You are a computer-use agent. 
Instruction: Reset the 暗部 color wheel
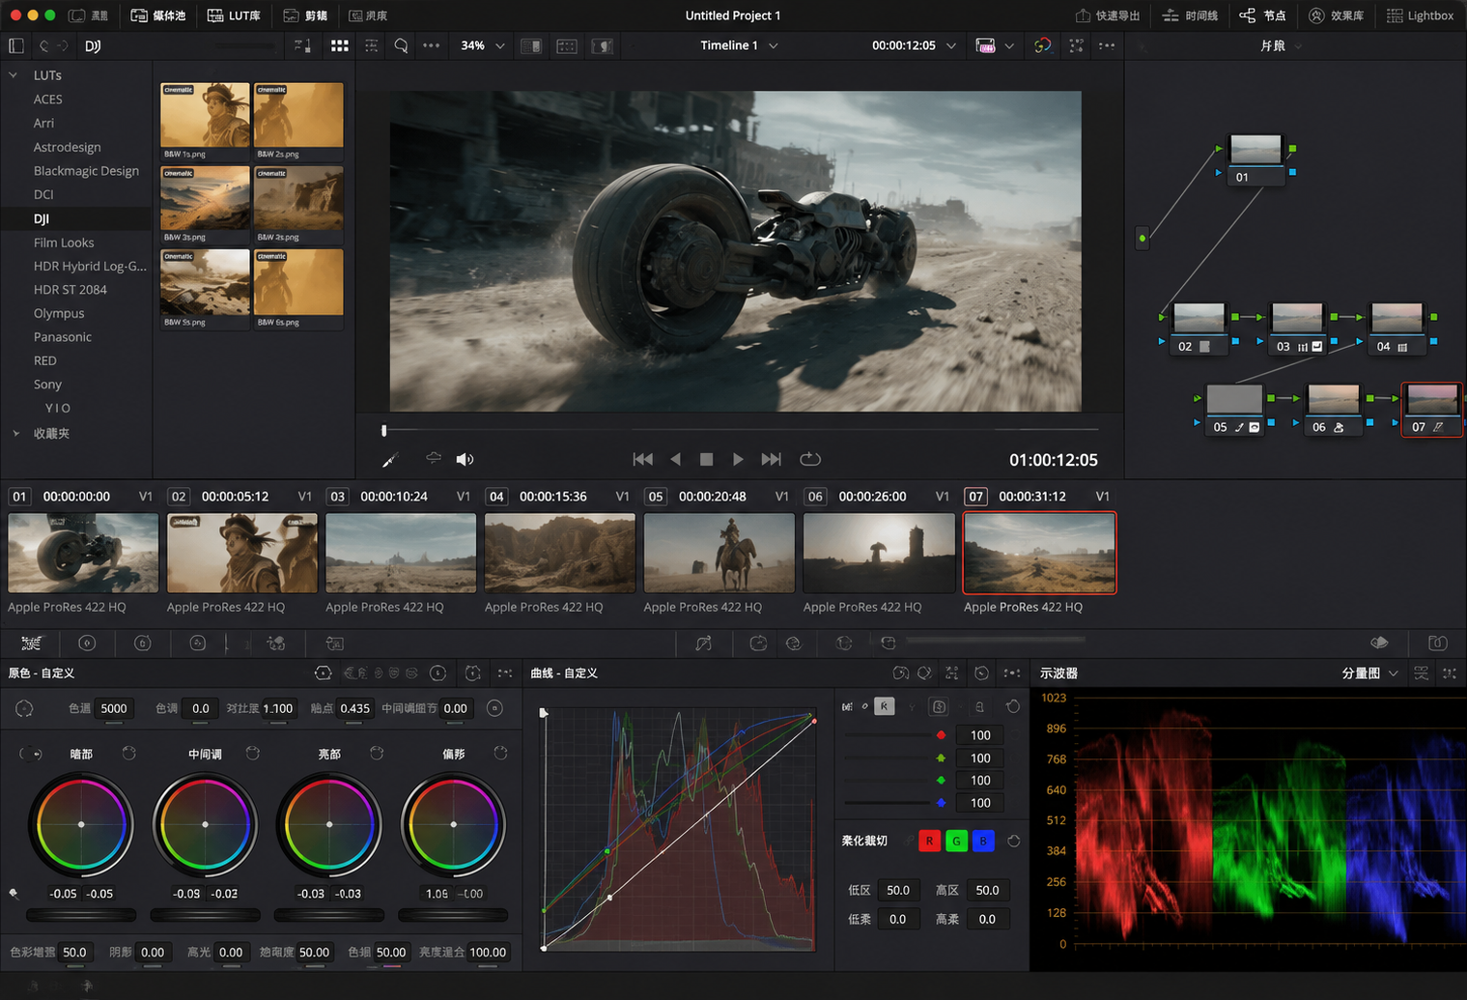click(128, 753)
